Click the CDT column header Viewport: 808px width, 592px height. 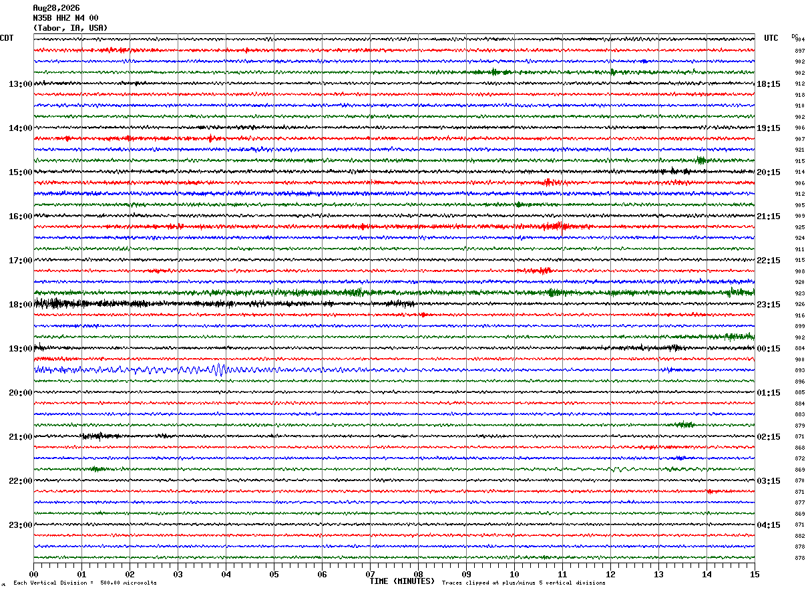(7, 38)
